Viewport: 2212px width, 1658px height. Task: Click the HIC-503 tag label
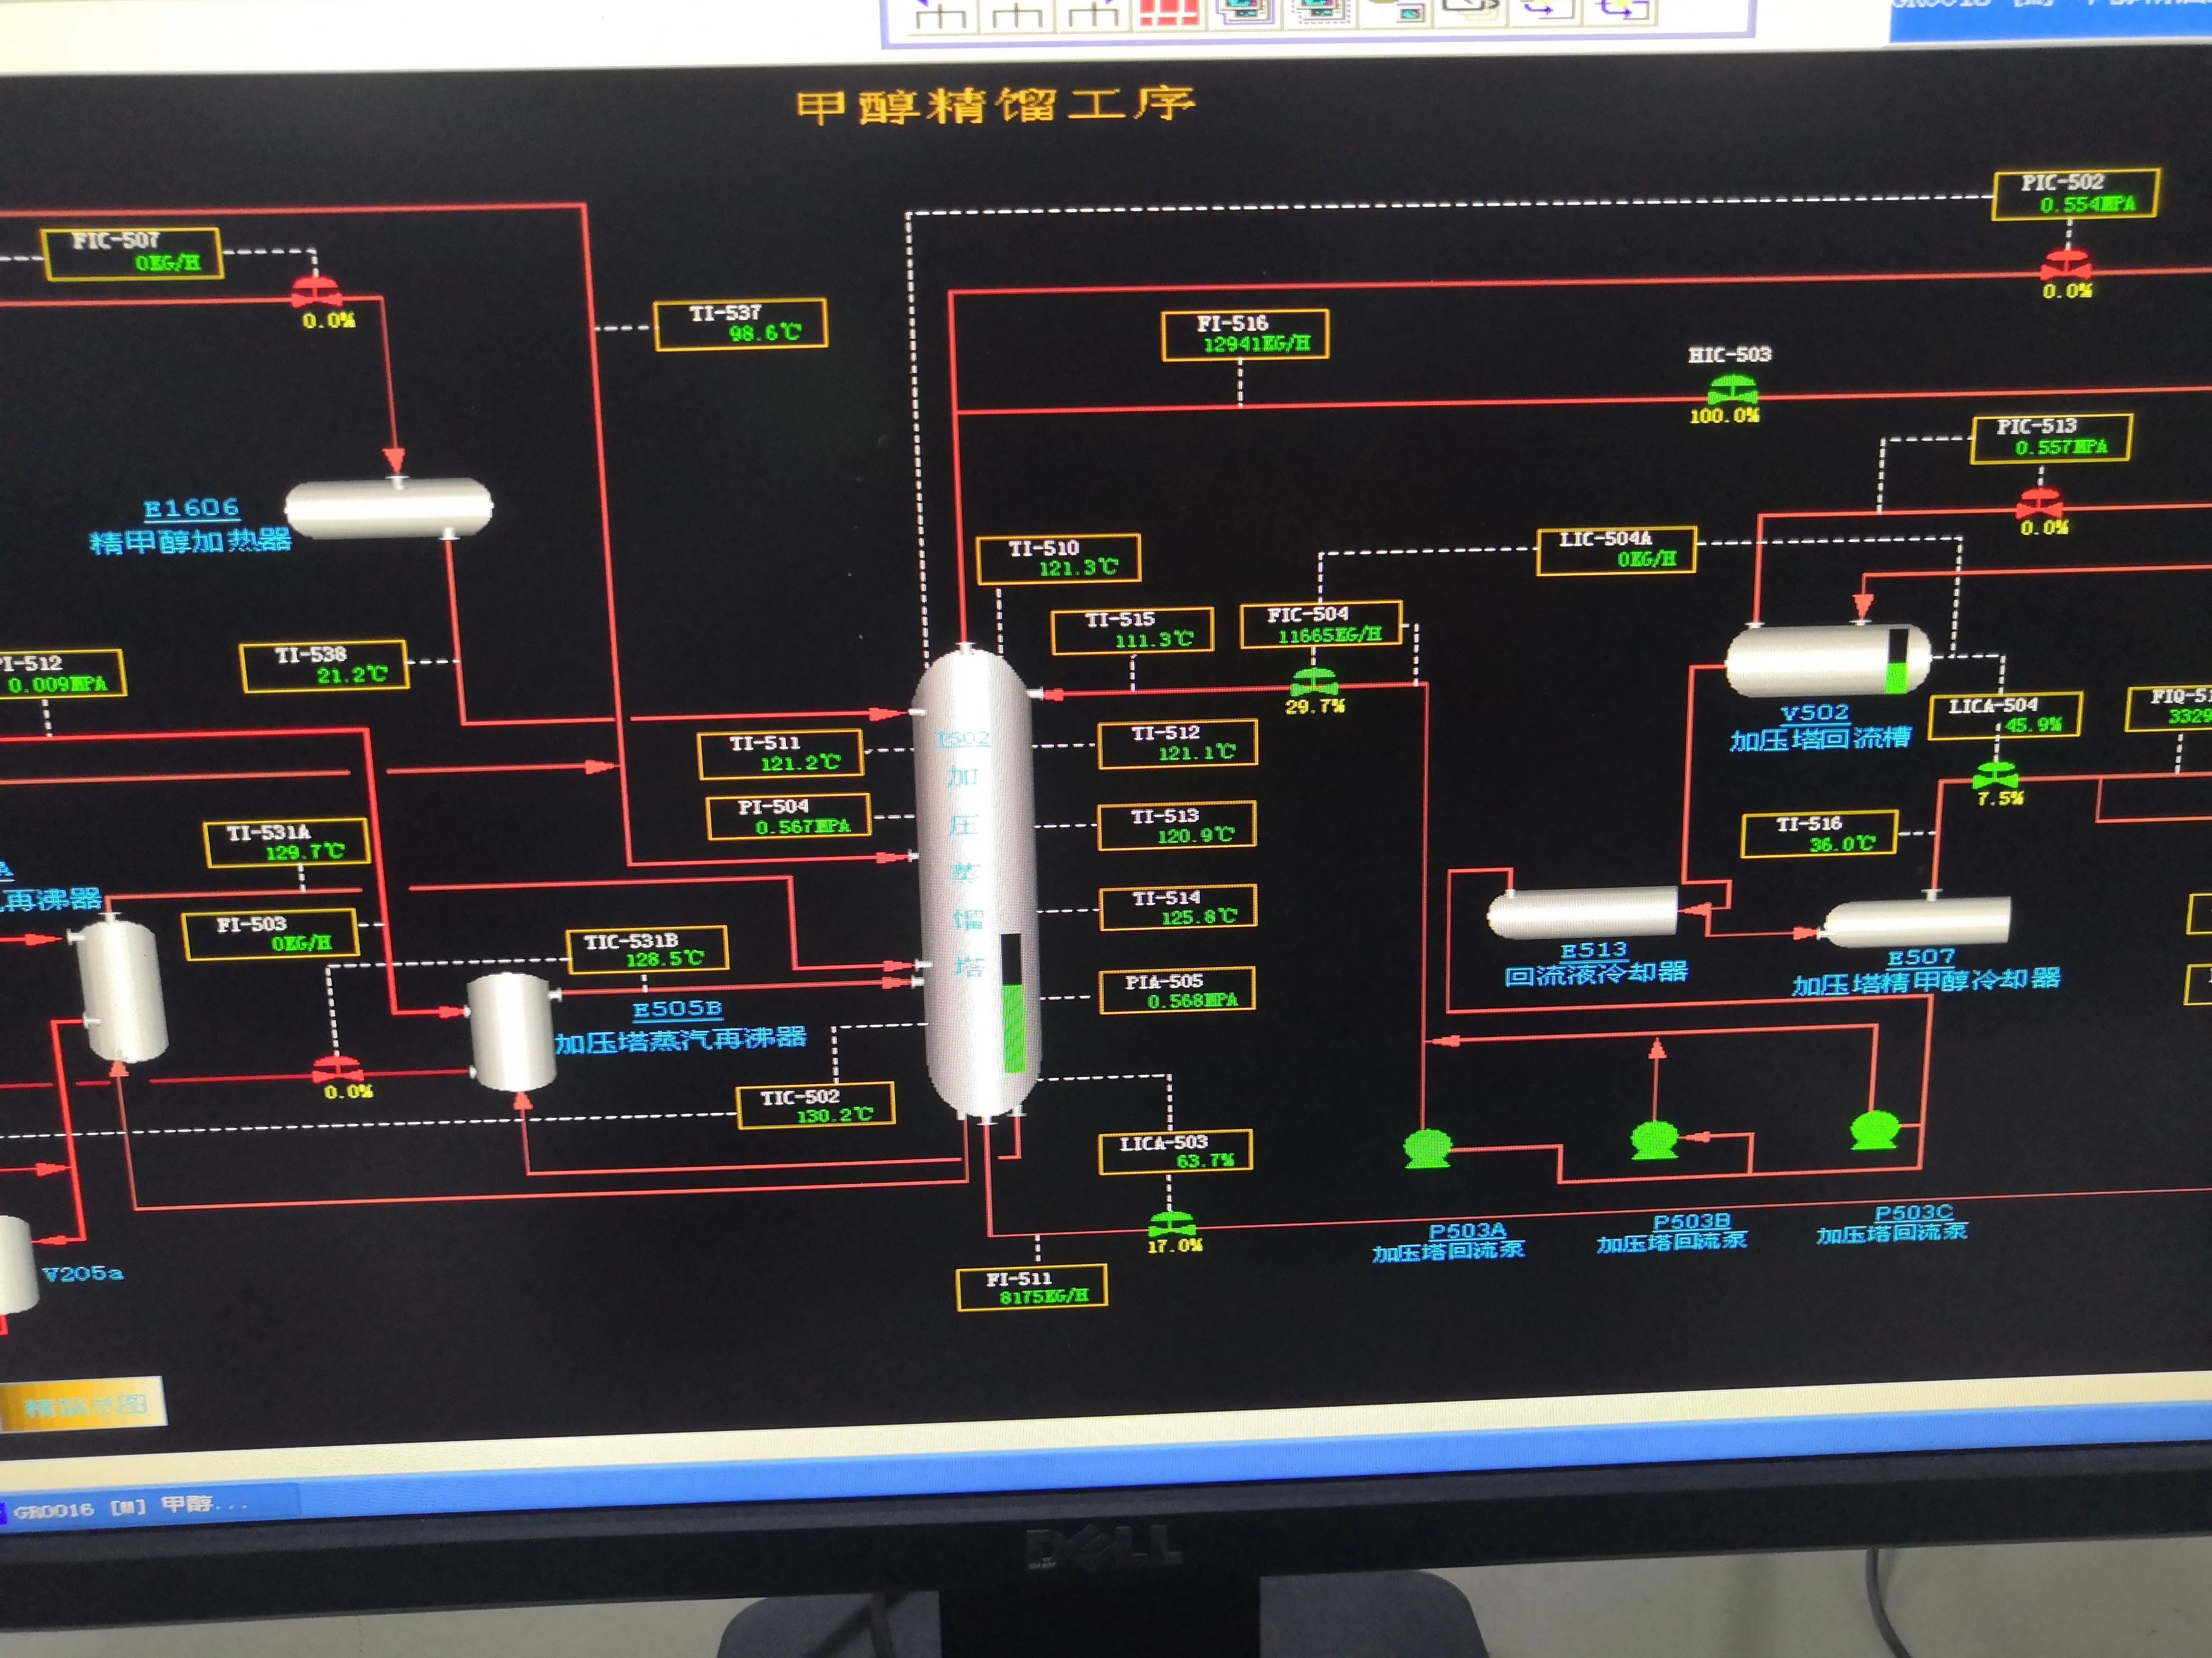(x=1729, y=355)
